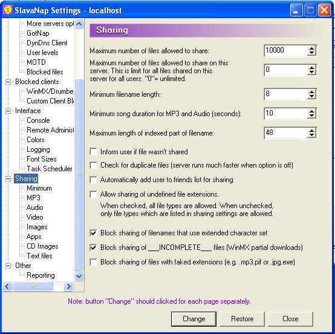Click tree scrollbar up arrow
The height and width of the screenshot is (334, 335).
[x=79, y=24]
